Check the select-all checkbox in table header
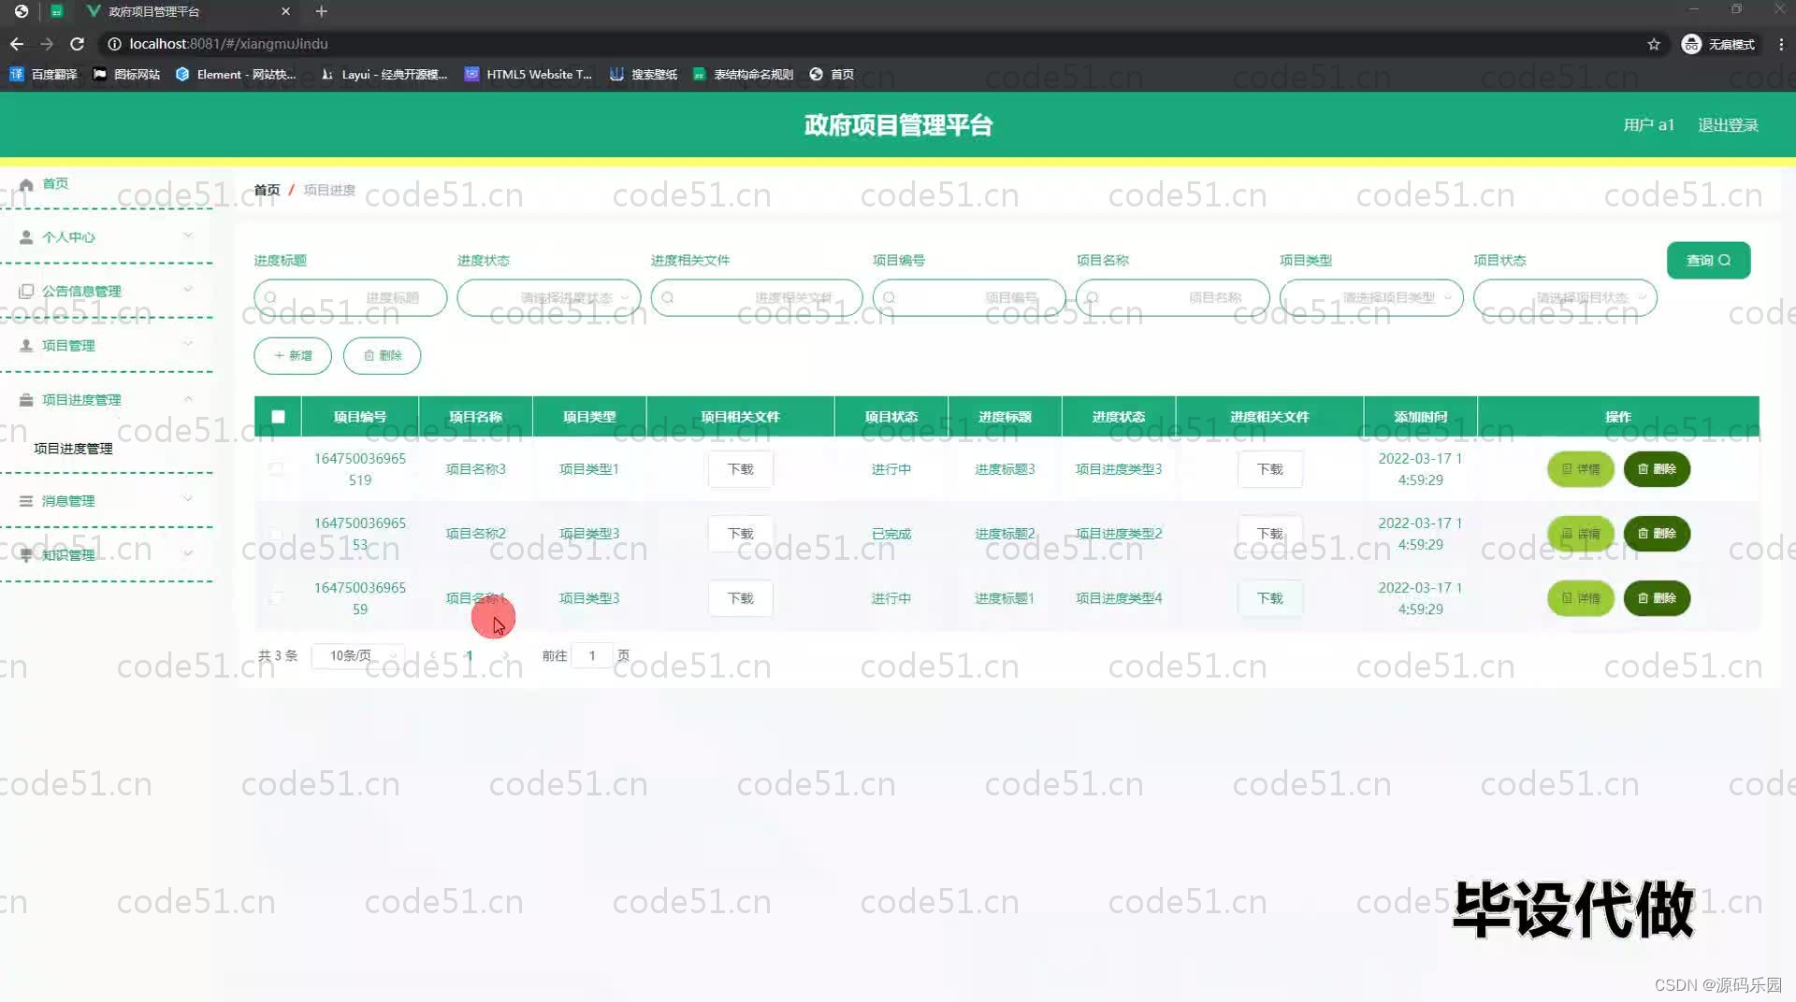The width and height of the screenshot is (1796, 1002). tap(277, 415)
